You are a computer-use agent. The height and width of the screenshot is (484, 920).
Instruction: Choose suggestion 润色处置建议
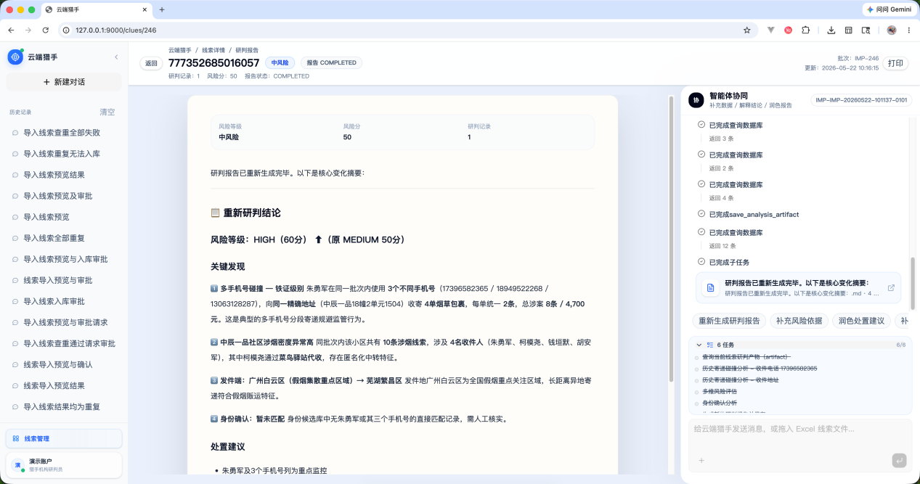[x=861, y=321]
